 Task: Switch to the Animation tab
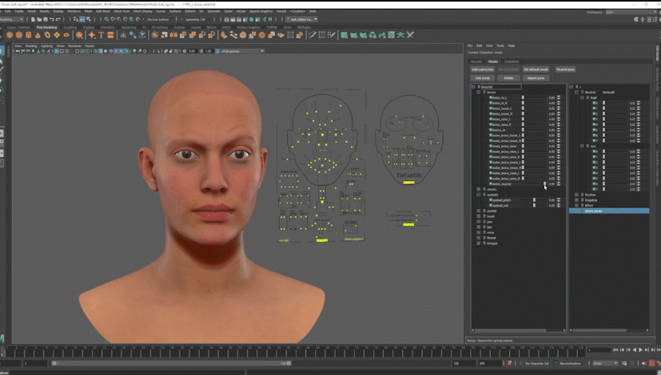512,61
